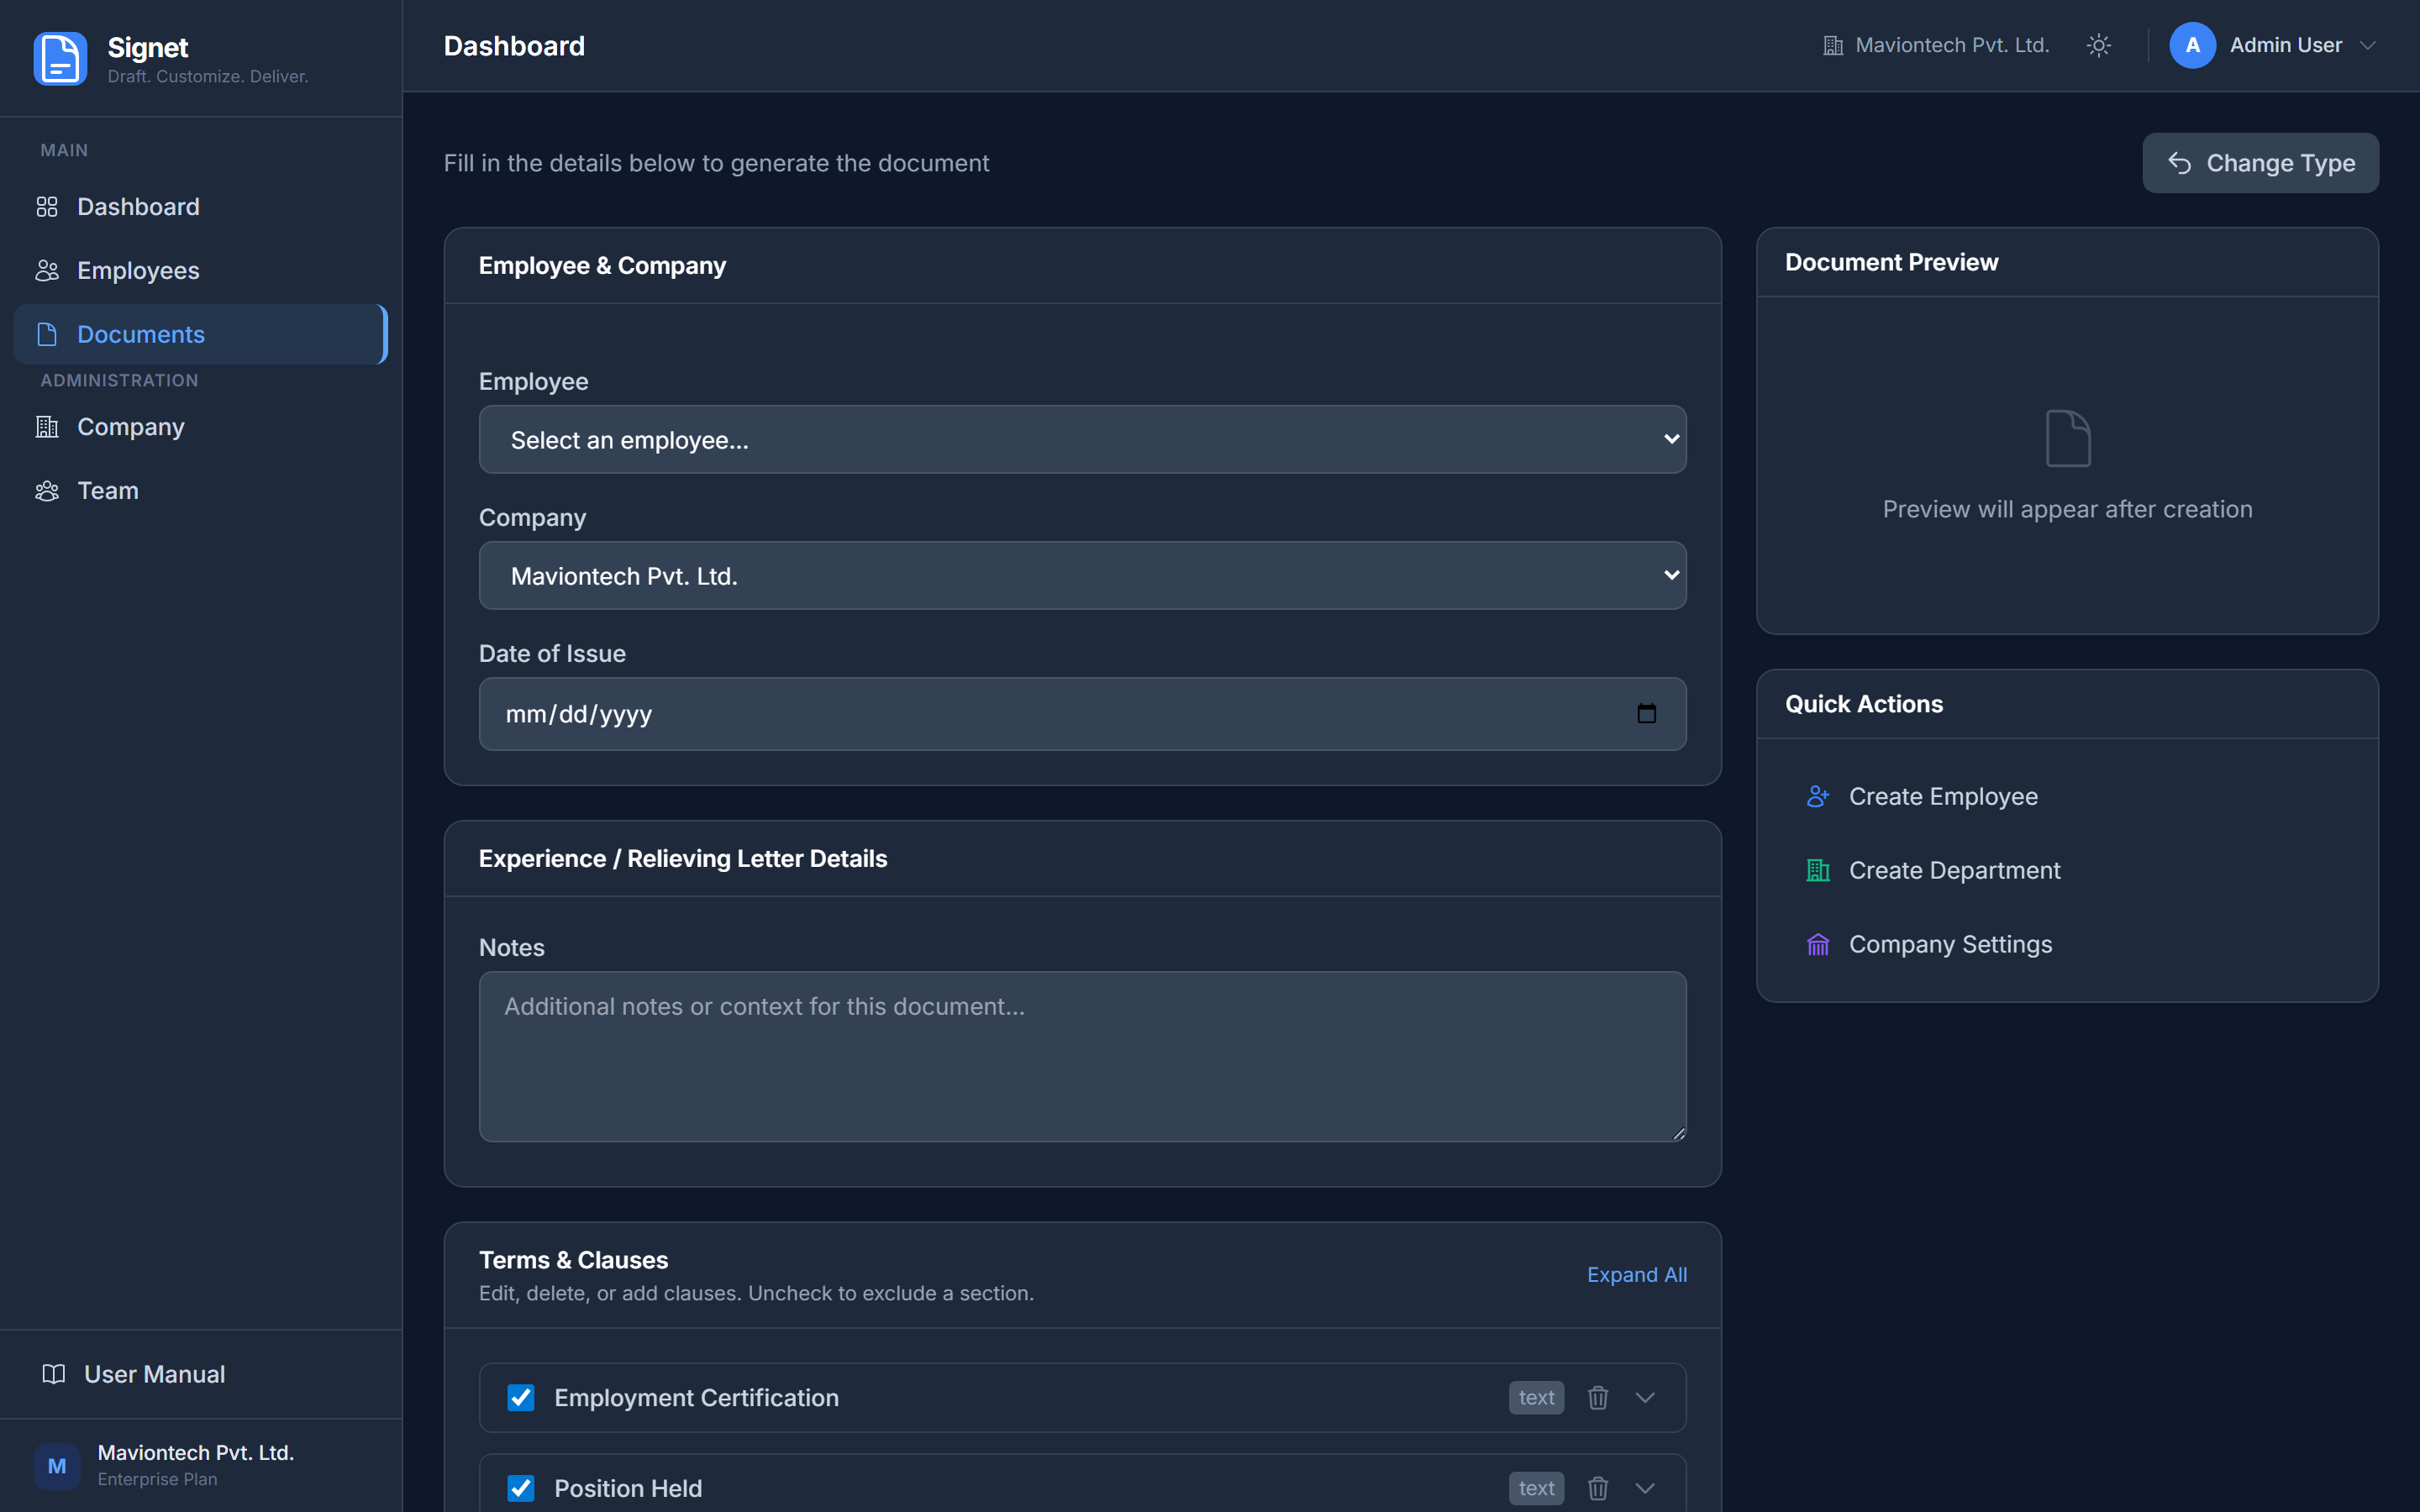Click the Signet logo icon
This screenshot has width=2420, height=1512.
pyautogui.click(x=60, y=59)
